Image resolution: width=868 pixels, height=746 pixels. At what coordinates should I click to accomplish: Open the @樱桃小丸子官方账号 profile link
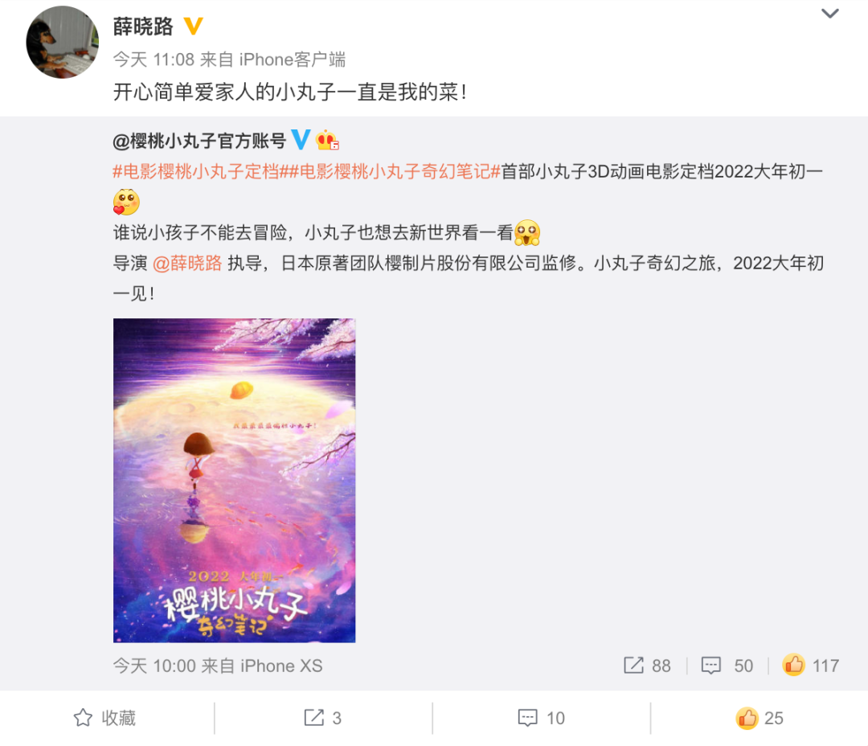click(x=199, y=141)
